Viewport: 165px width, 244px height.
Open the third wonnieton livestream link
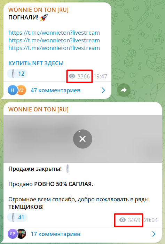point(54,48)
